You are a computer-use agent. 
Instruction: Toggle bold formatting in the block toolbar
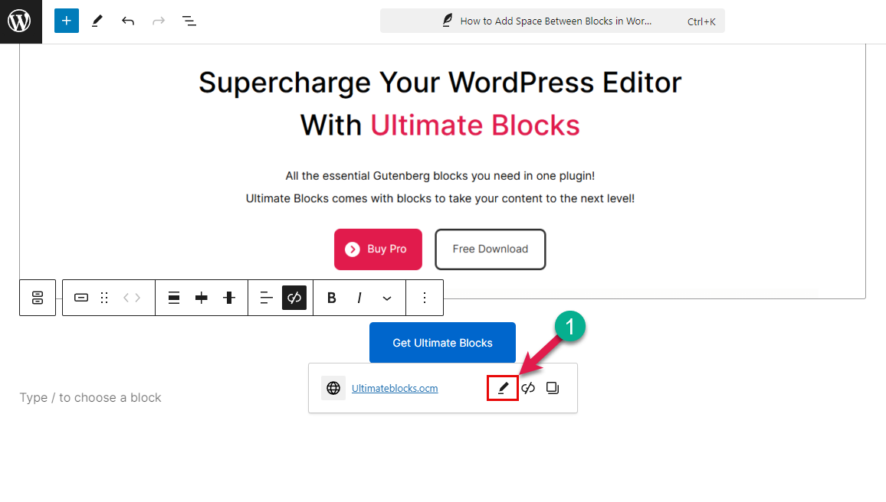coord(331,298)
